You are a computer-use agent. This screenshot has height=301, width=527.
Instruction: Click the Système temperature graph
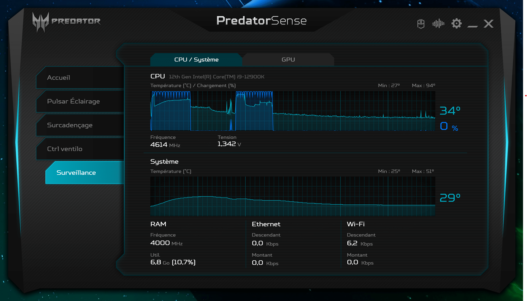point(293,196)
